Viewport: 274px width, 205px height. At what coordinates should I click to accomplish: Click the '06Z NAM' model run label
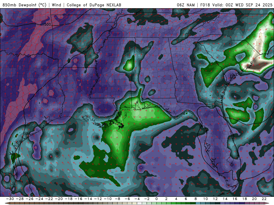coord(186,5)
